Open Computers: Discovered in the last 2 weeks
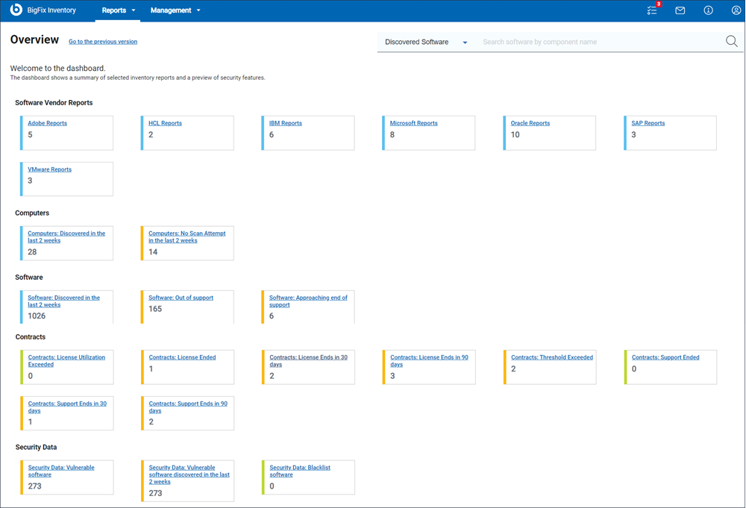This screenshot has height=508, width=746. point(66,237)
